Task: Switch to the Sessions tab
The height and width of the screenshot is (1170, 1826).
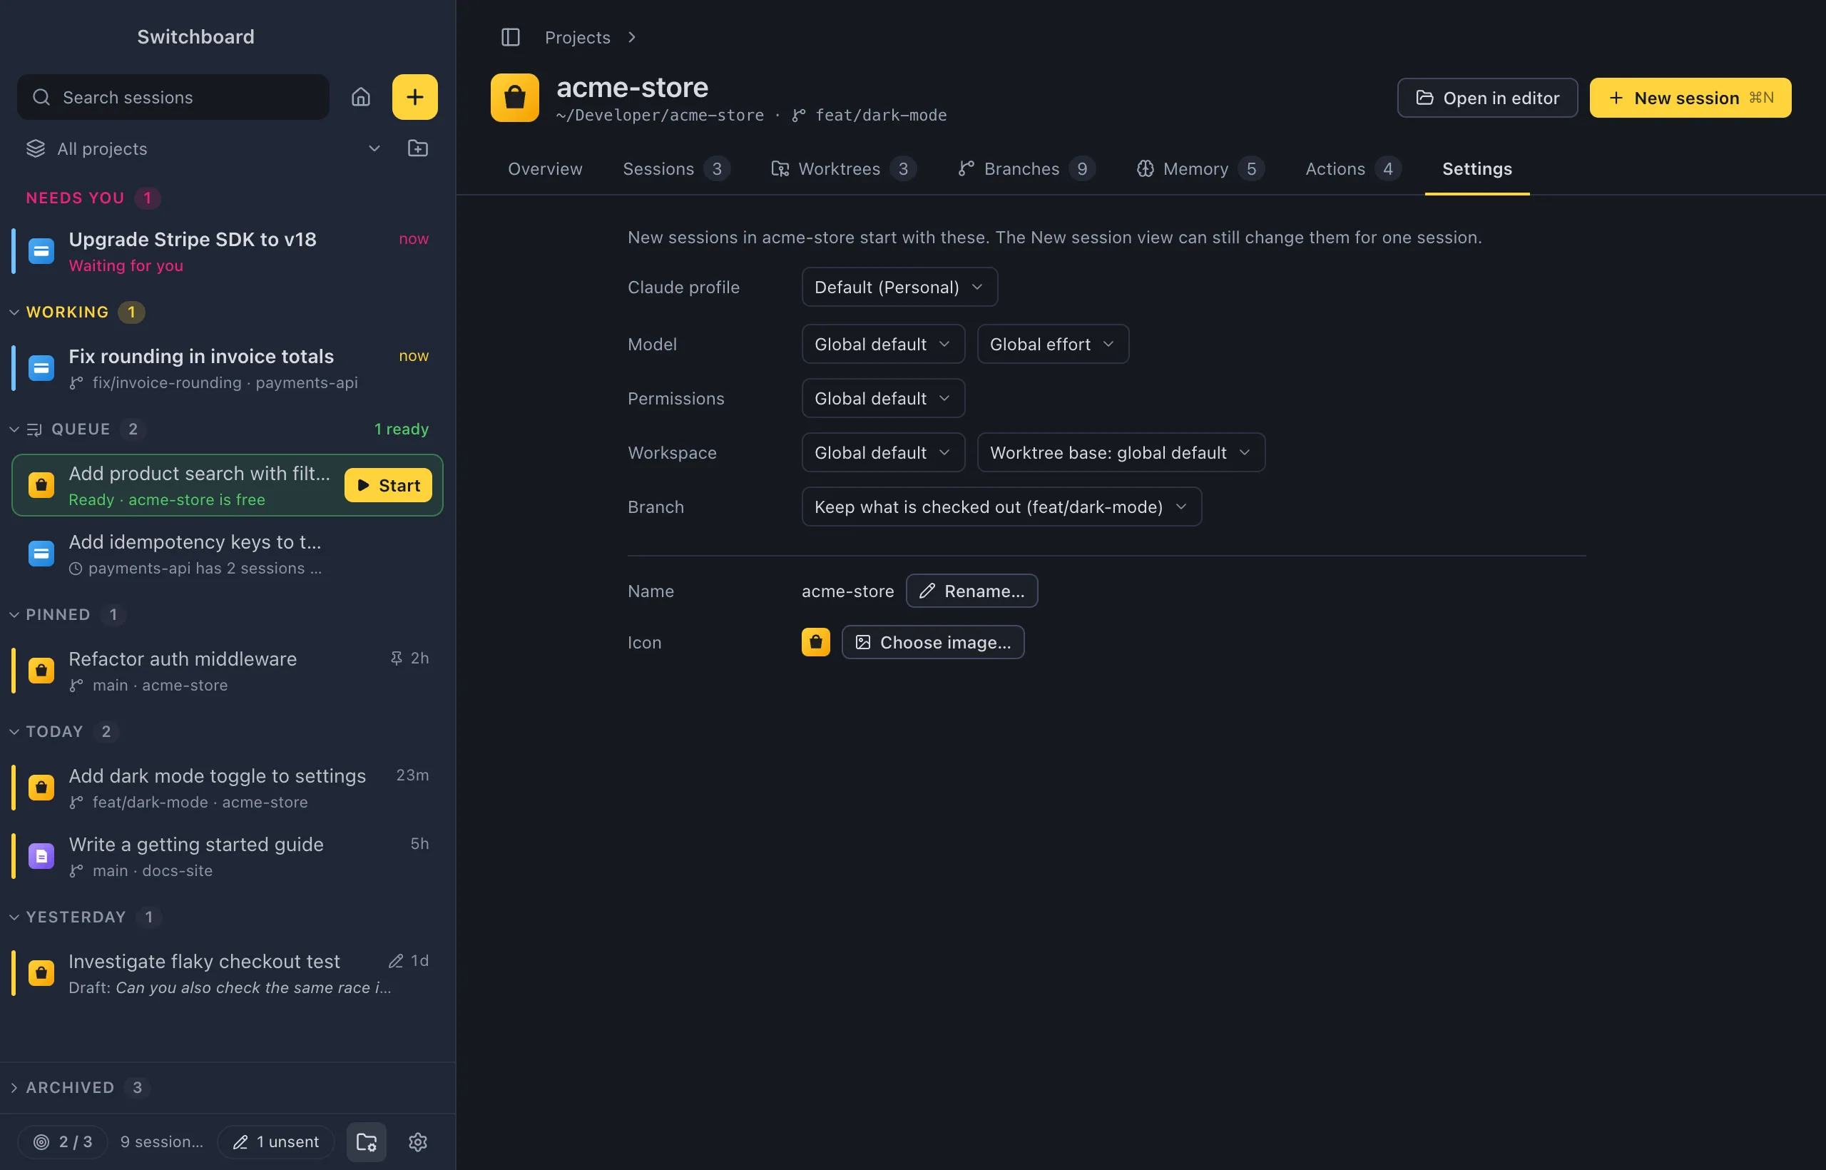Action: click(676, 168)
